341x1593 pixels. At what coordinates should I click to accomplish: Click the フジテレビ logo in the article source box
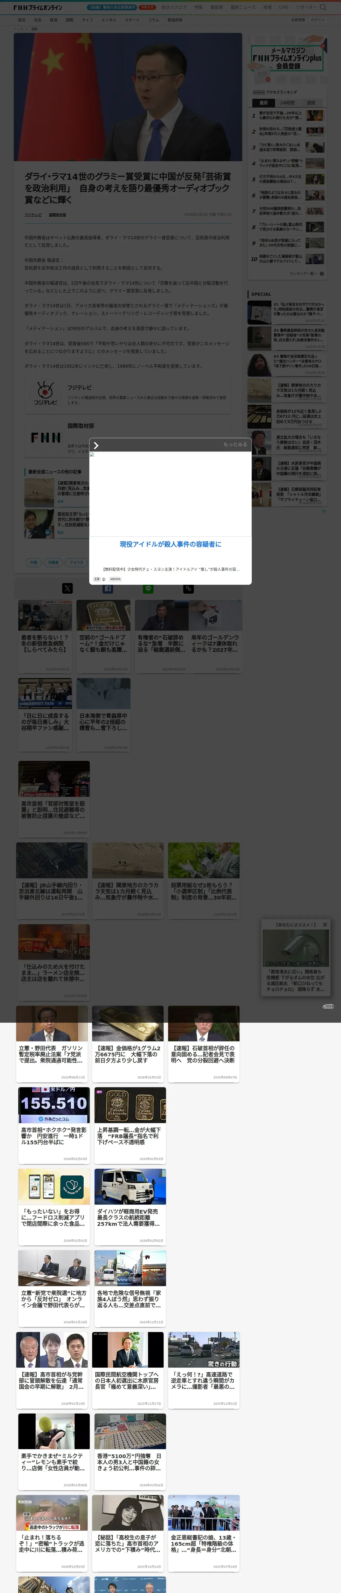click(x=45, y=393)
